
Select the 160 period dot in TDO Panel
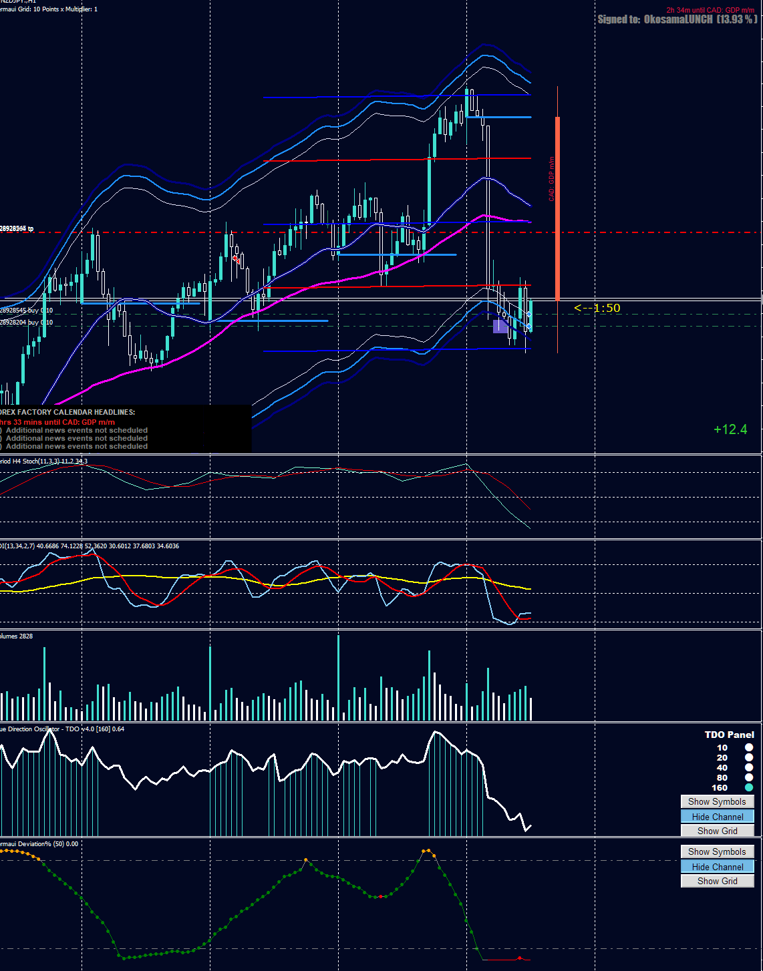pyautogui.click(x=749, y=787)
